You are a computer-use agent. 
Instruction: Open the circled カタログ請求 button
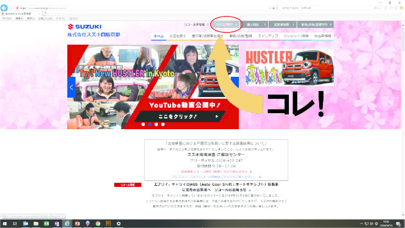tap(226, 24)
